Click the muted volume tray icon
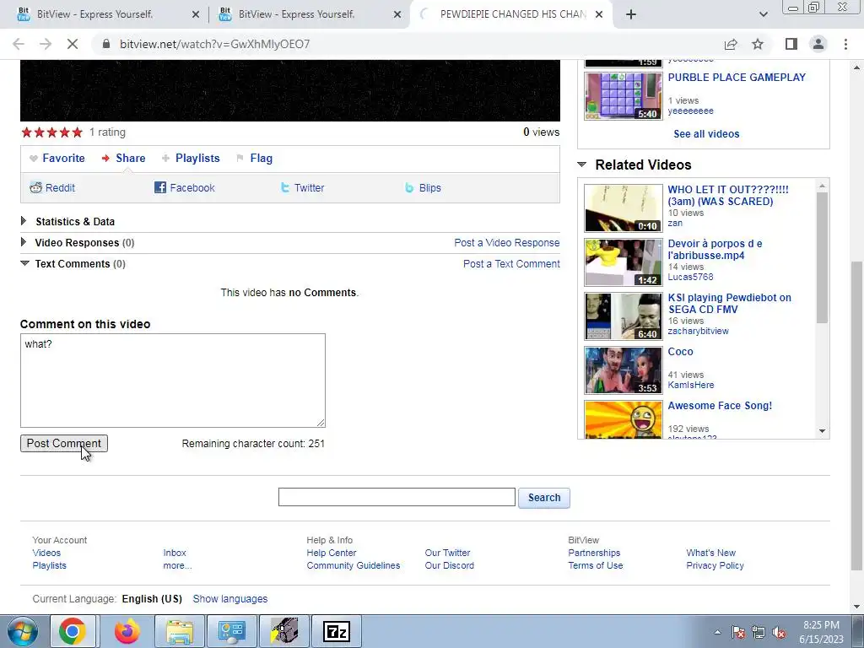Viewport: 864px width, 648px height. point(779,632)
